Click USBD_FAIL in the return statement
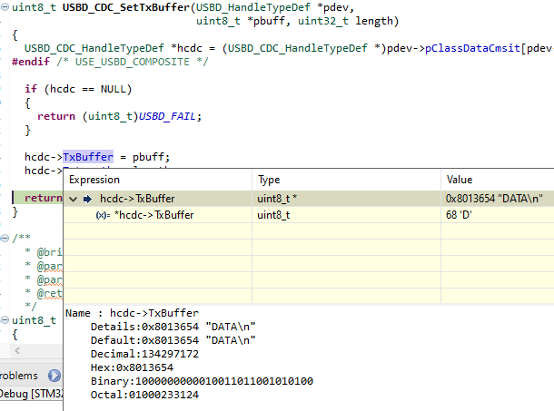This screenshot has width=554, height=411. [171, 115]
